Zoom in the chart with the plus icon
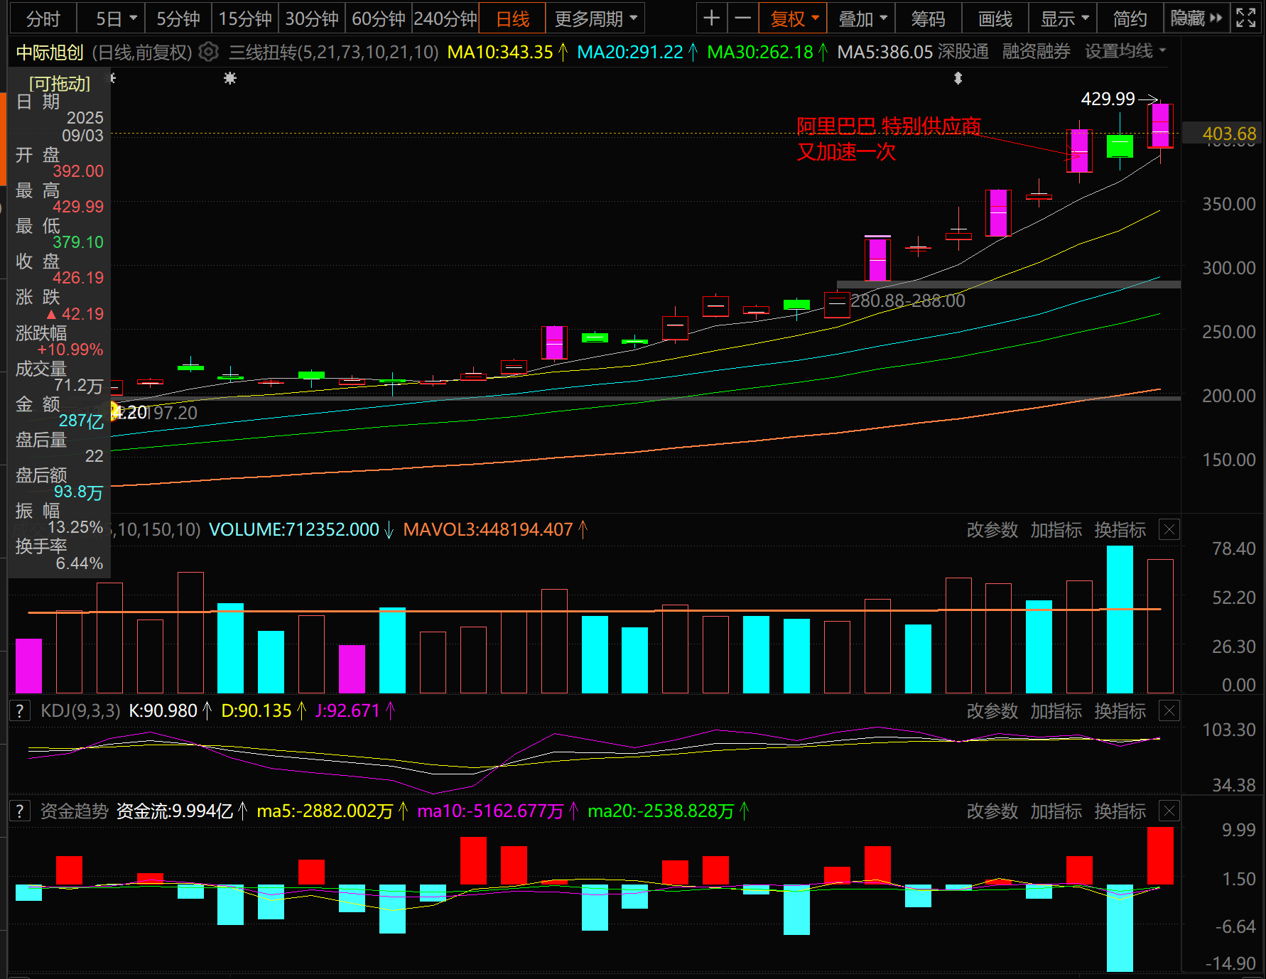 711,18
